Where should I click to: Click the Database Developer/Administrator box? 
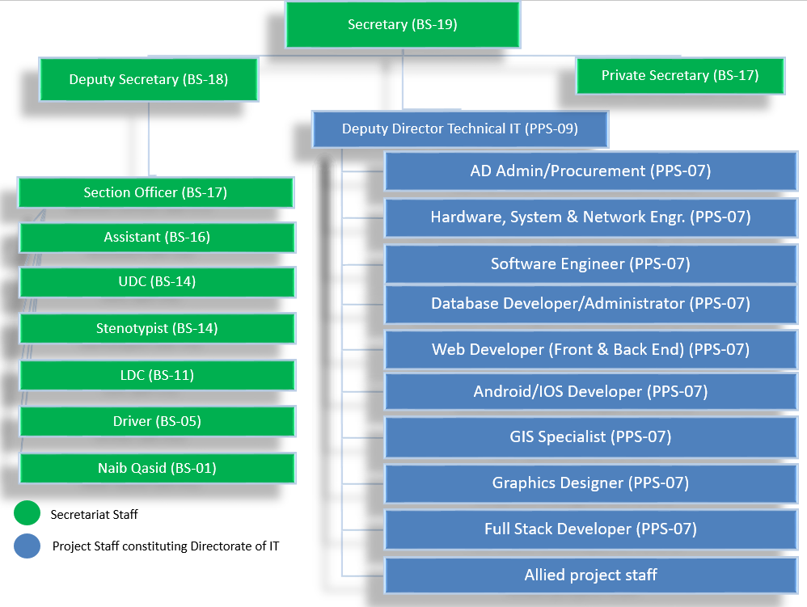pos(590,304)
